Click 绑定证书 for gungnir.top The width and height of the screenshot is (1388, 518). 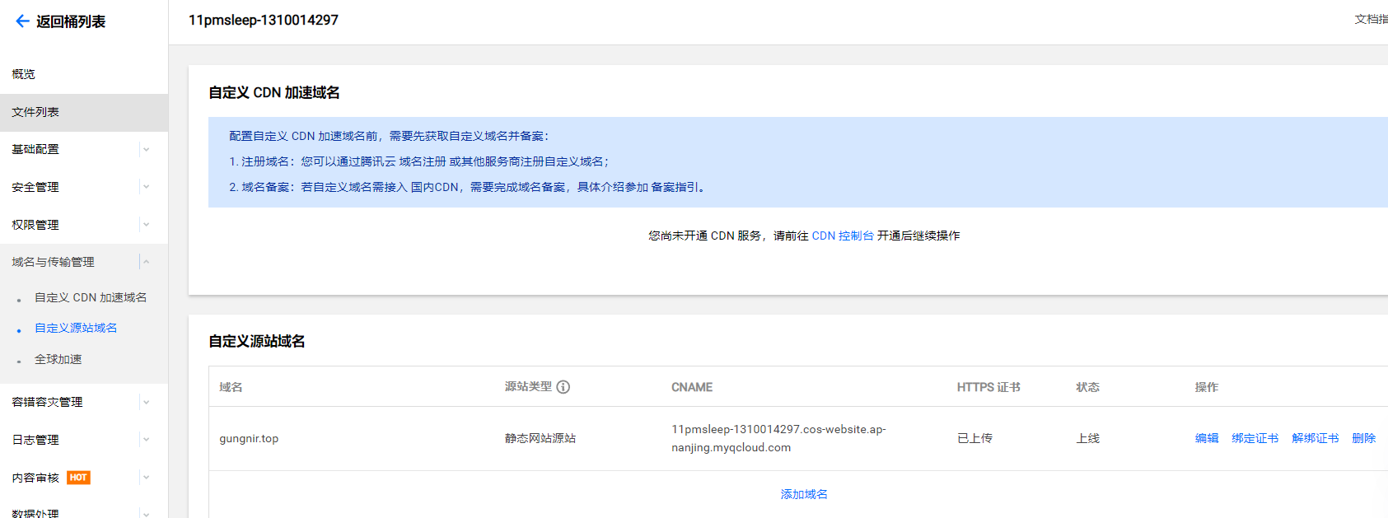[1255, 438]
